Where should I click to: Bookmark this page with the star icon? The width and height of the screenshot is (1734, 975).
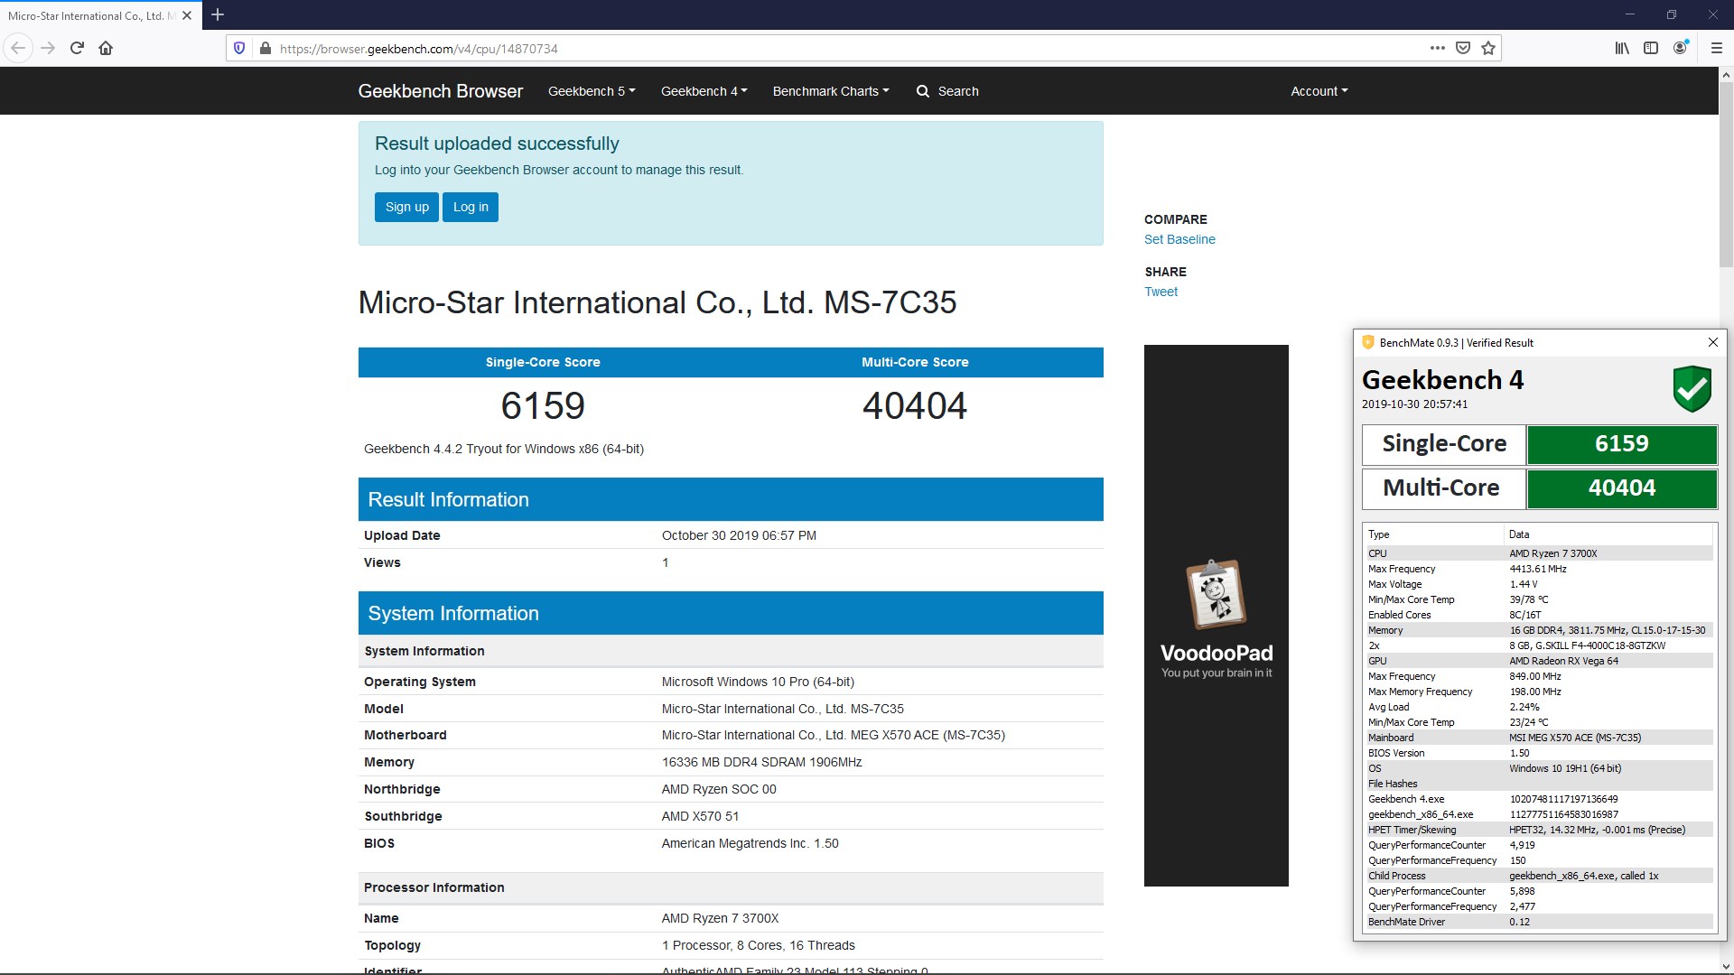click(1488, 48)
